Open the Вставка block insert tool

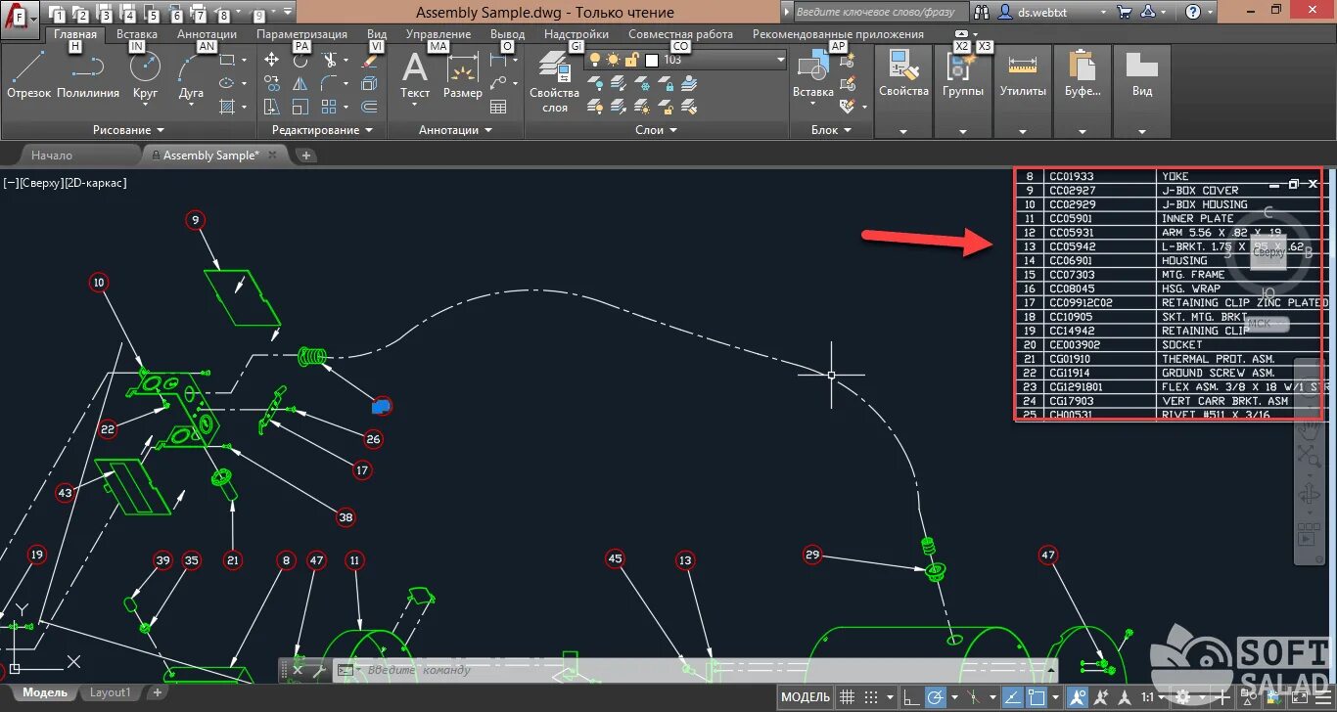(812, 76)
